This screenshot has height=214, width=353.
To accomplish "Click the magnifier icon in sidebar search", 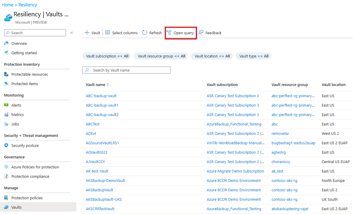I will click(x=8, y=33).
